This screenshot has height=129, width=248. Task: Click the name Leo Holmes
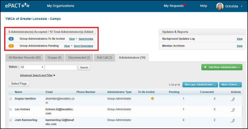pos(22,110)
